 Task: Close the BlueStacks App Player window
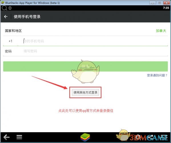coord(166,3)
